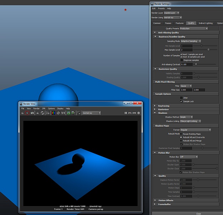Start IPR render with the IPR icon
Screen dimensions: 223x215
(37, 113)
